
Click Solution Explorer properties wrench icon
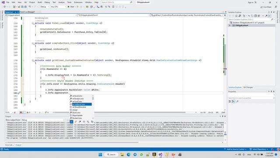pos(266,16)
